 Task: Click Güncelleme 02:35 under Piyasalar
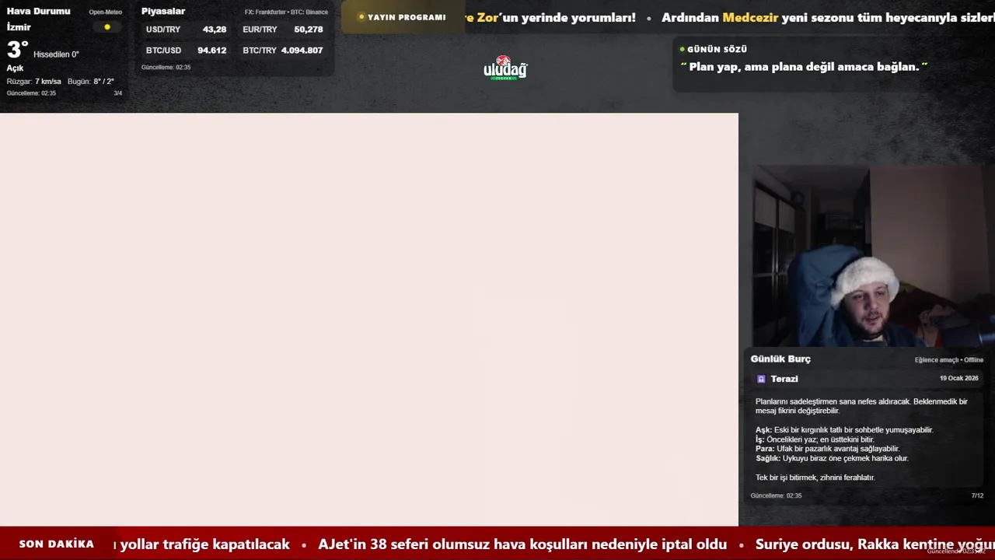click(x=166, y=68)
